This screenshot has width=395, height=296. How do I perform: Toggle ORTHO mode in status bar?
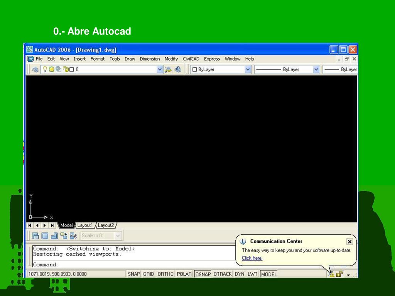click(165, 274)
